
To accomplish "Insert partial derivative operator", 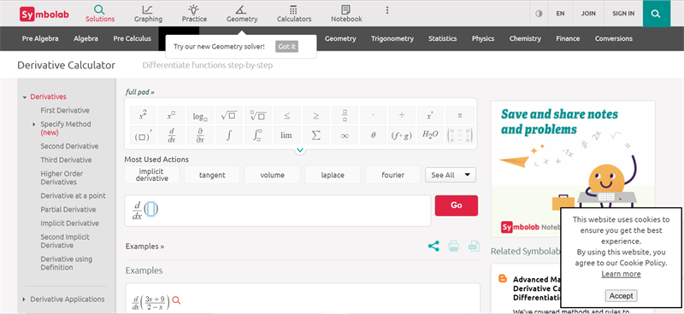I will [x=200, y=136].
